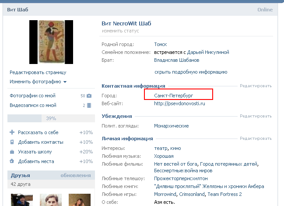Image resolution: width=284 pixels, height=206 pixels.
Task: Click game link Team Fortress 2
Action: (224, 194)
